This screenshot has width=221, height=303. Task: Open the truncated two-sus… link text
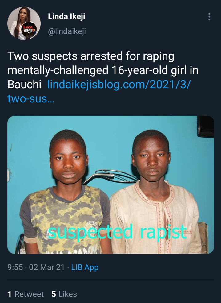(31, 98)
